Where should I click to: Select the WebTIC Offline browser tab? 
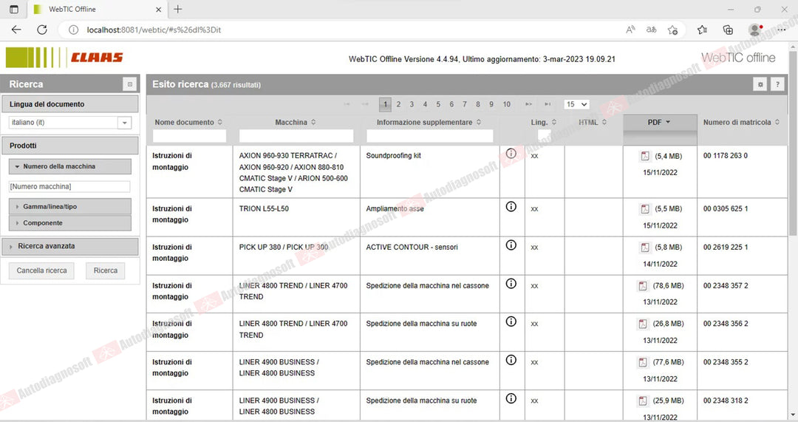click(x=97, y=9)
